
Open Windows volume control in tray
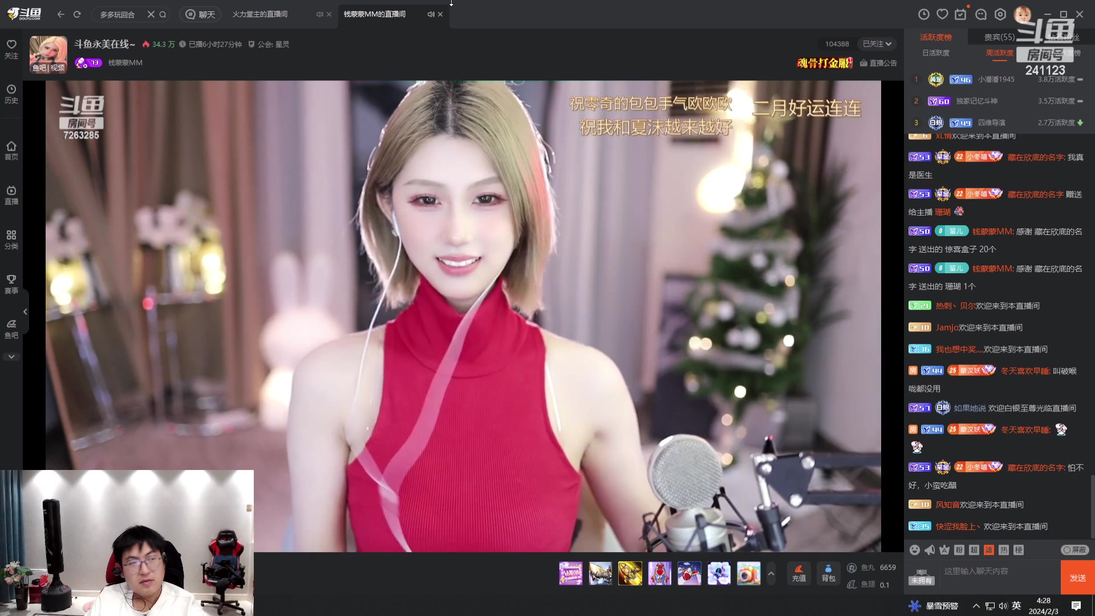click(1003, 606)
